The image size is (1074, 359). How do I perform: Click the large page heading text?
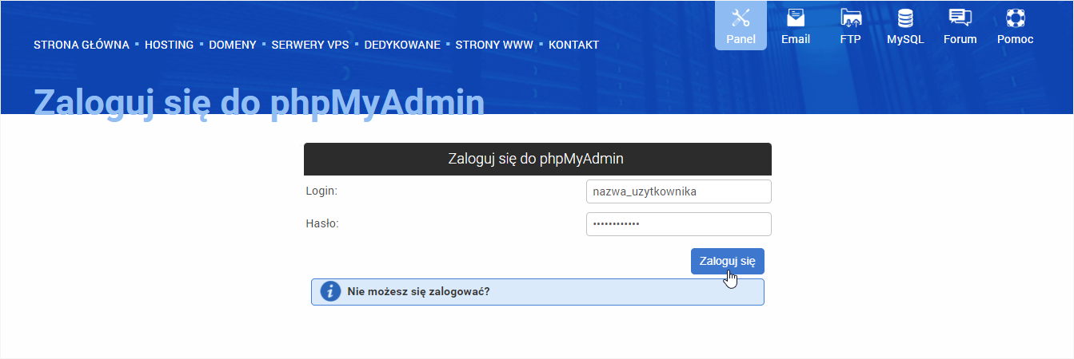pyautogui.click(x=259, y=103)
